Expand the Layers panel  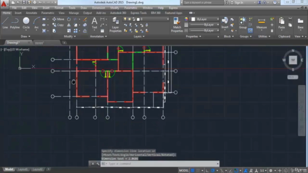coord(139,37)
